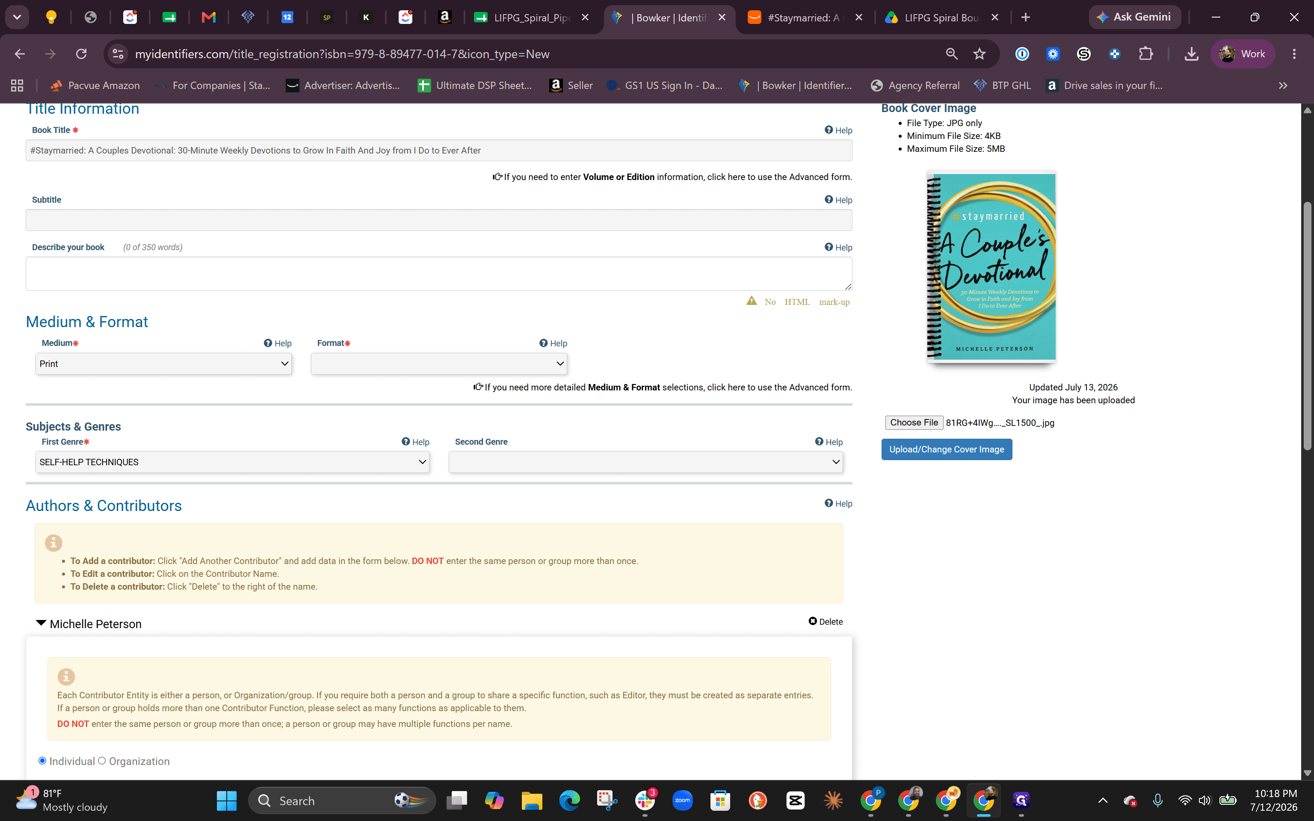Click the browser reload icon
This screenshot has width=1314, height=821.
pos(81,54)
